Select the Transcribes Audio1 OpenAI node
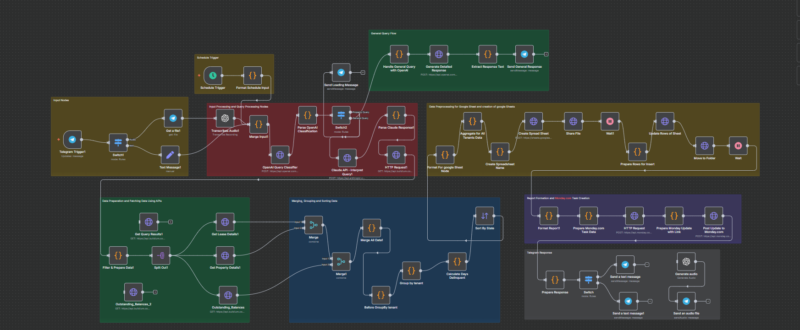This screenshot has height=330, width=800. coord(225,118)
